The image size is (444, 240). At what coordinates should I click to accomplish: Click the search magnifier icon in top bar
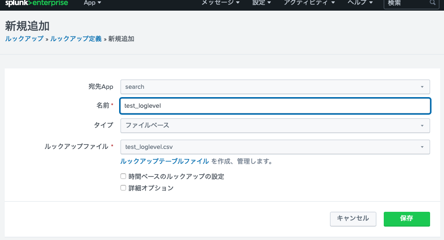click(432, 3)
